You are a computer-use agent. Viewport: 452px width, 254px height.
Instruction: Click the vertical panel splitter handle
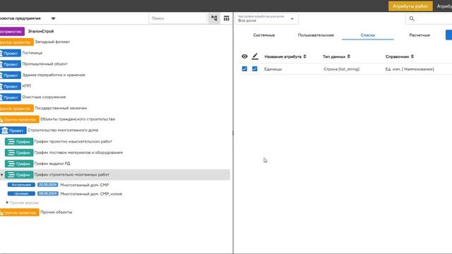233,133
